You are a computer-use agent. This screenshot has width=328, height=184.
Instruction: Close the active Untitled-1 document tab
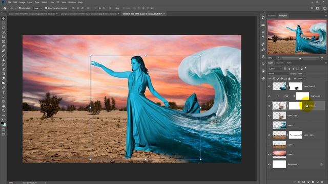coord(164,14)
